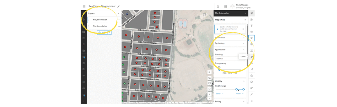Select the Plot_boundaries layer
The height and width of the screenshot is (107, 337).
100,26
